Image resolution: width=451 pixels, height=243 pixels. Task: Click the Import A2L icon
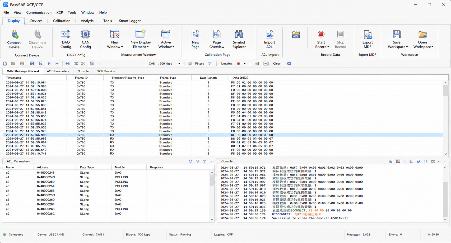[269, 34]
